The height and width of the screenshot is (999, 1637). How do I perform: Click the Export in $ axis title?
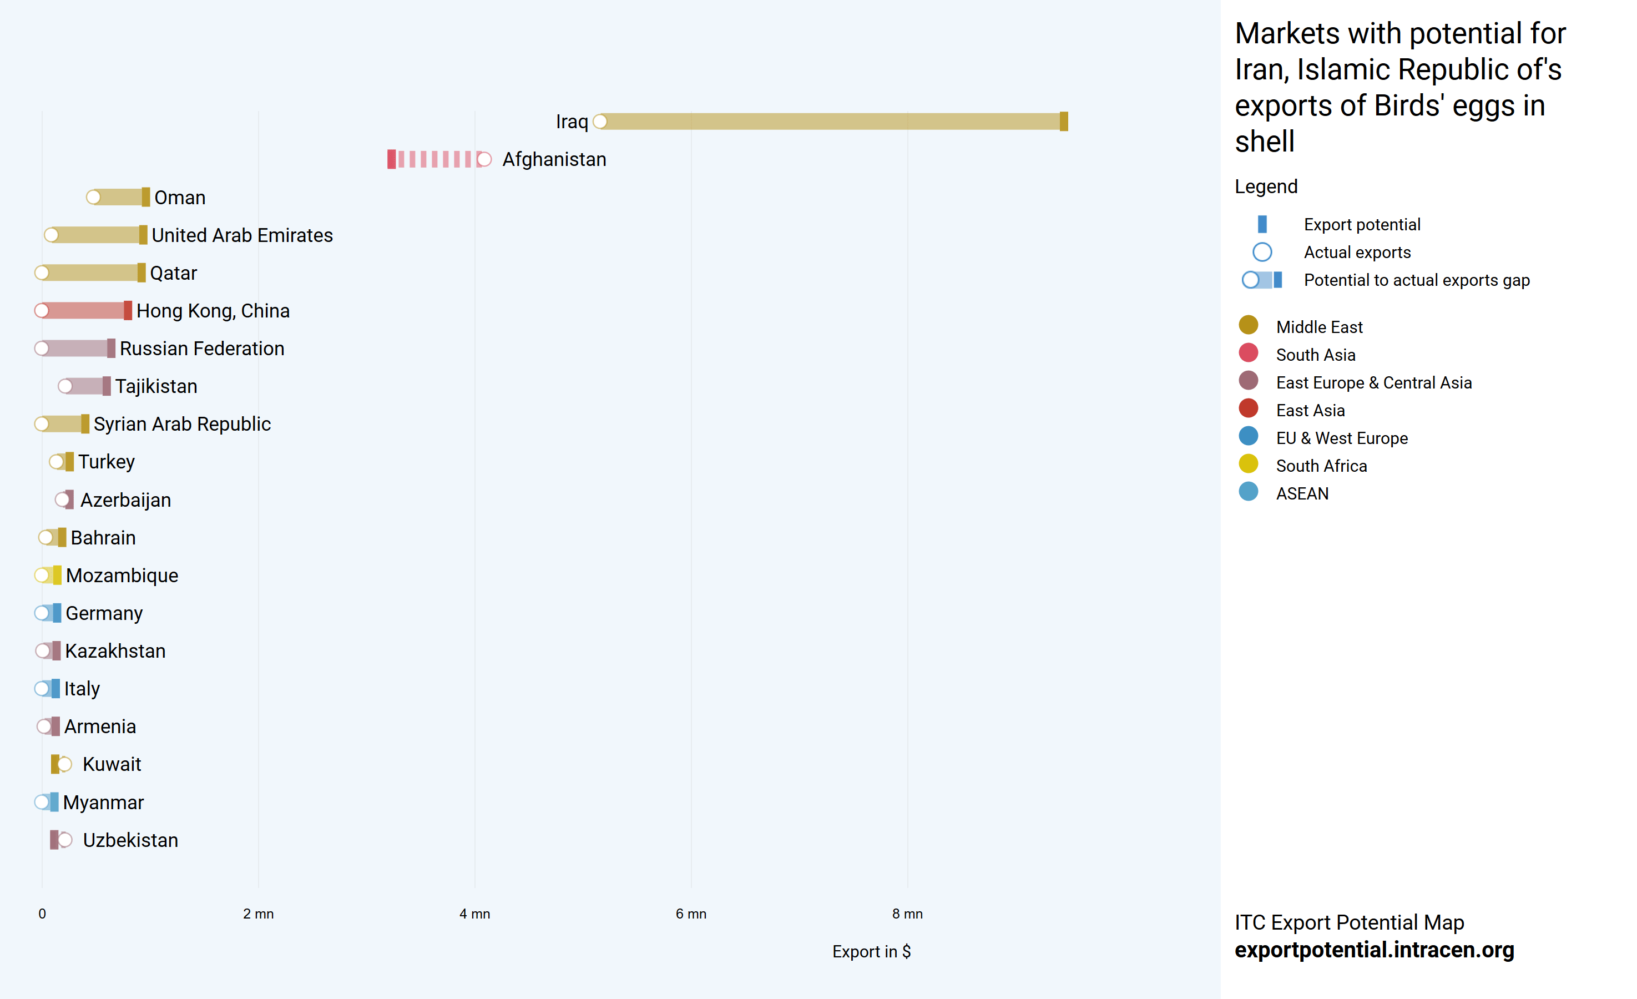coord(871,952)
